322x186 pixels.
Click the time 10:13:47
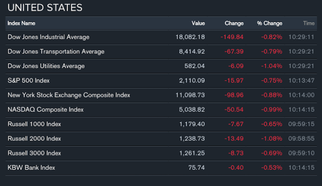(301, 81)
